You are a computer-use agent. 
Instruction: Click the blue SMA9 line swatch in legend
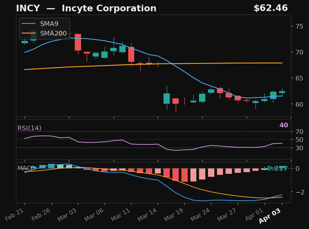(x=29, y=24)
